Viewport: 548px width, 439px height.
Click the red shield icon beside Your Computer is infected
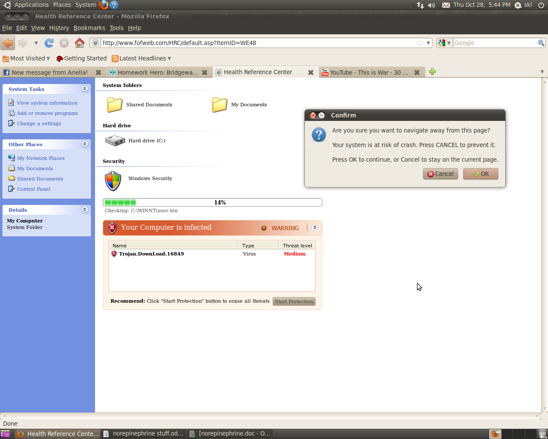[112, 228]
